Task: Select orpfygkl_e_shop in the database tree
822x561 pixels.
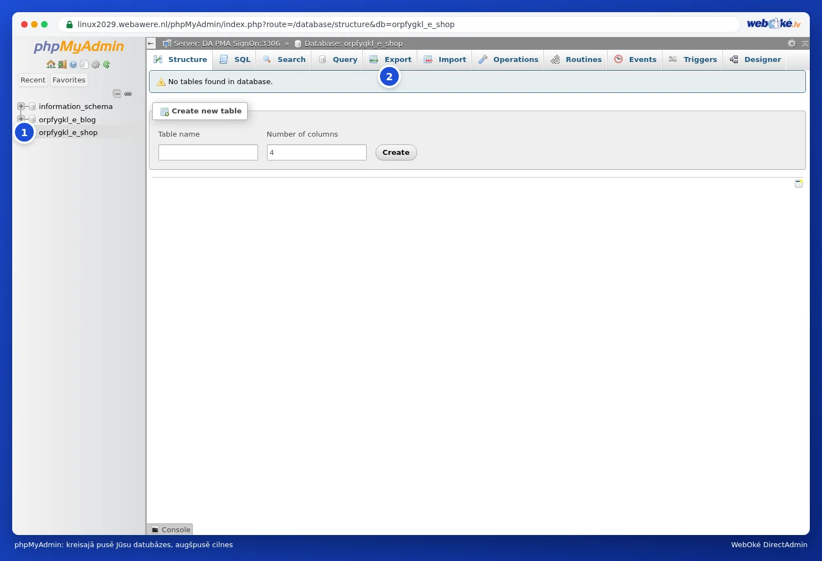Action: 68,132
